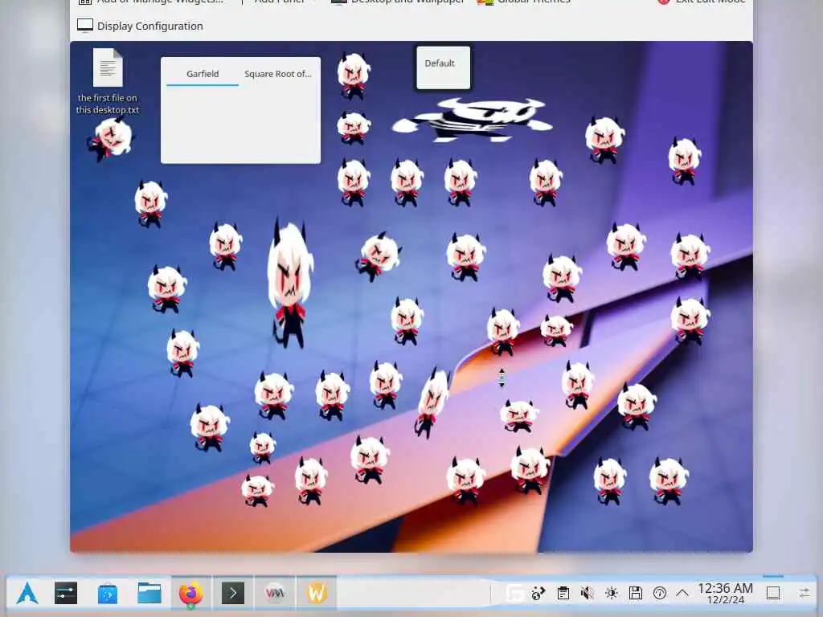
Task: Click the Show Desktop taskbar button
Action: click(773, 594)
